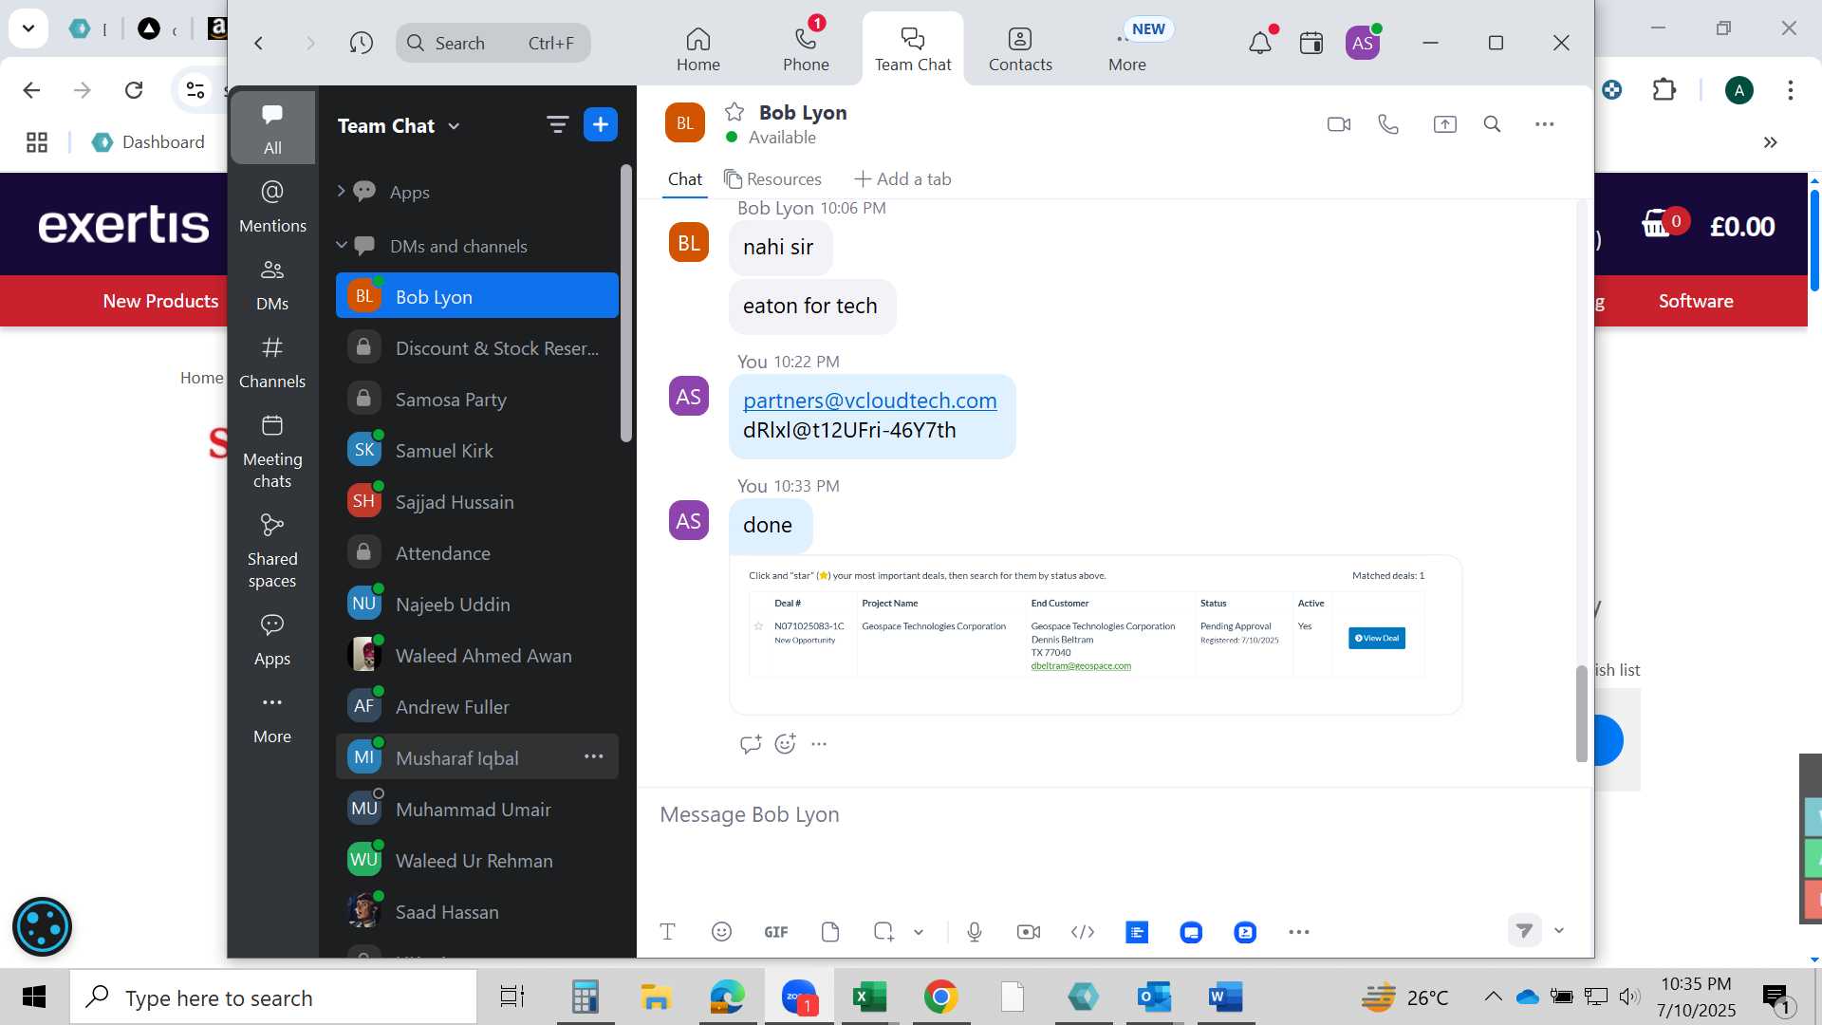
Task: Open the GIF picker
Action: tap(776, 932)
